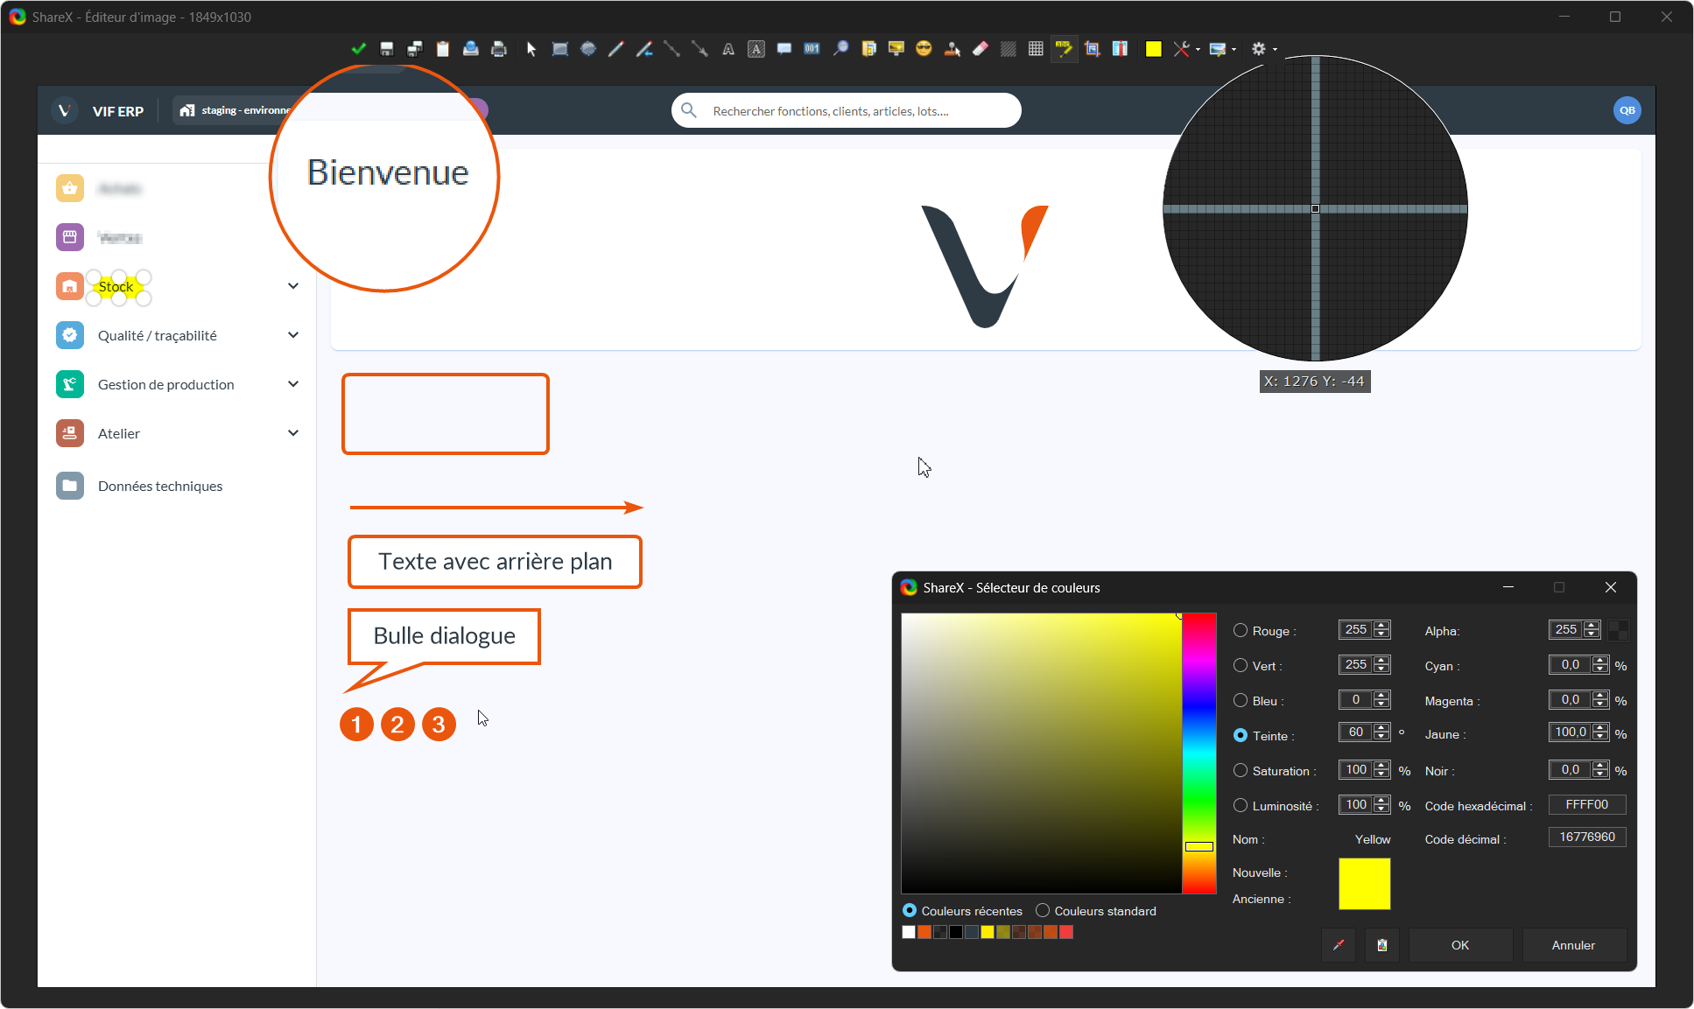Expand Gestion de production menu
Screen dimensions: 1694x1009
pyautogui.click(x=293, y=384)
